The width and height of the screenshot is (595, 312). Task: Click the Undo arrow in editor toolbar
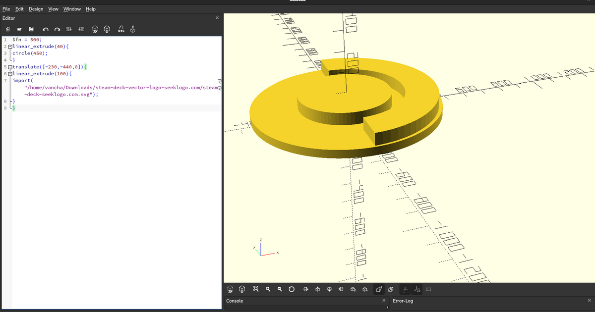[46, 30]
